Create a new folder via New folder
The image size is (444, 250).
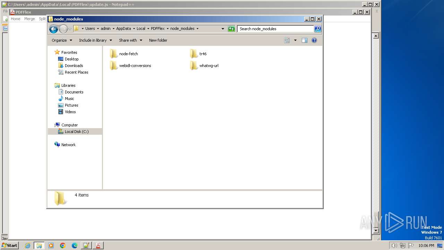click(x=158, y=40)
